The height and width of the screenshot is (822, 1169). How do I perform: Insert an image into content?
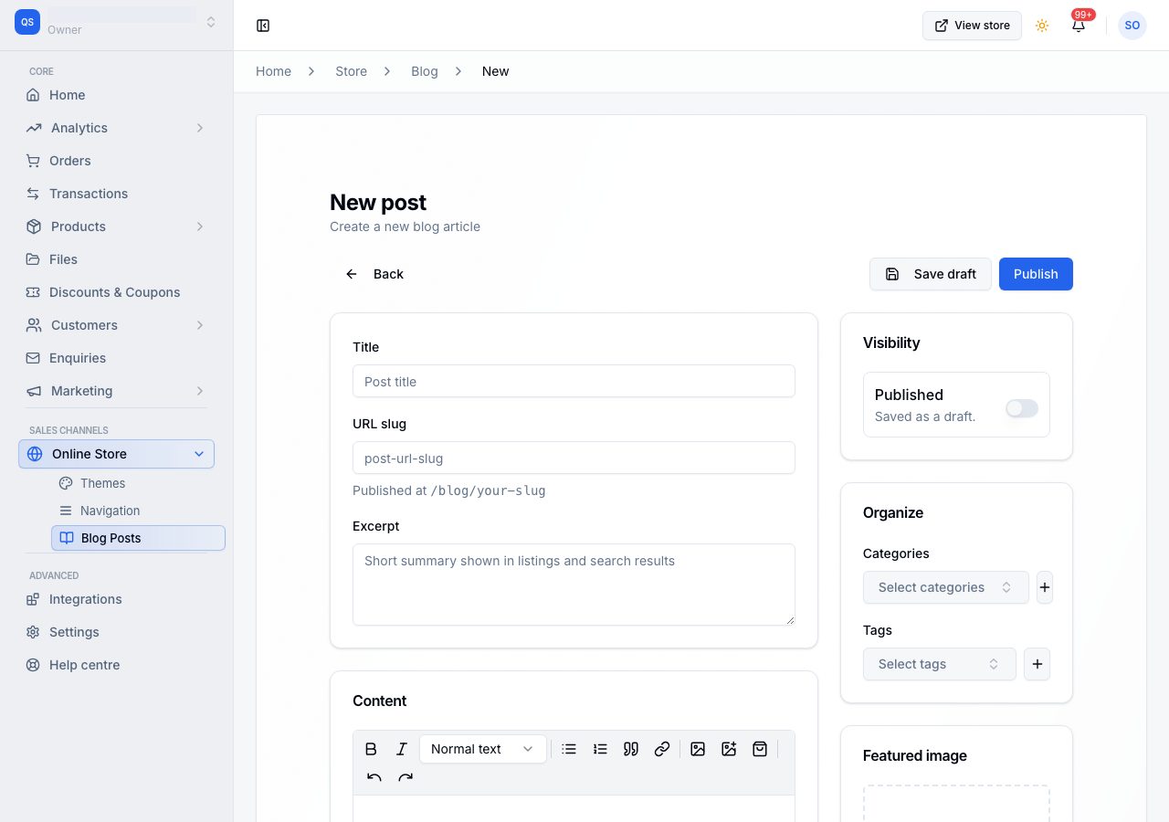point(698,749)
